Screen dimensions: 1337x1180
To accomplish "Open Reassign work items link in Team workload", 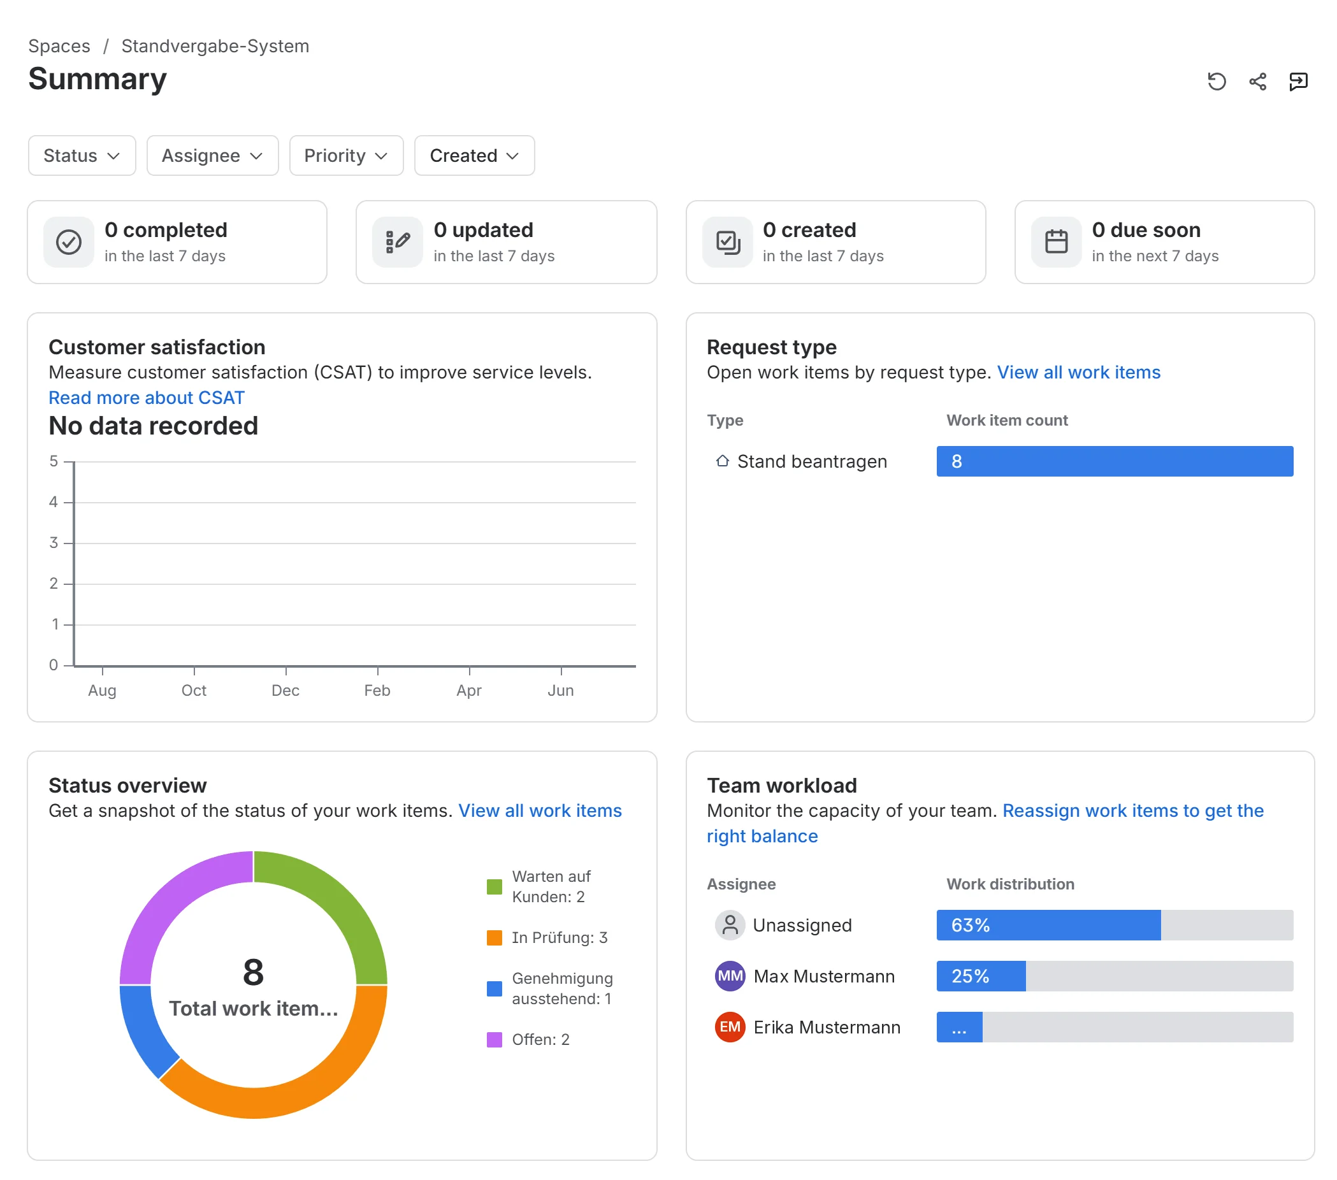I will (985, 823).
